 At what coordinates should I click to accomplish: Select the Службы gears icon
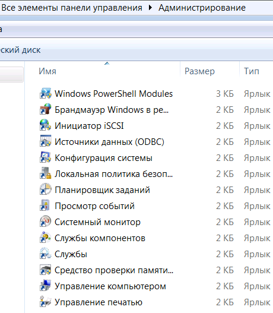click(x=46, y=254)
